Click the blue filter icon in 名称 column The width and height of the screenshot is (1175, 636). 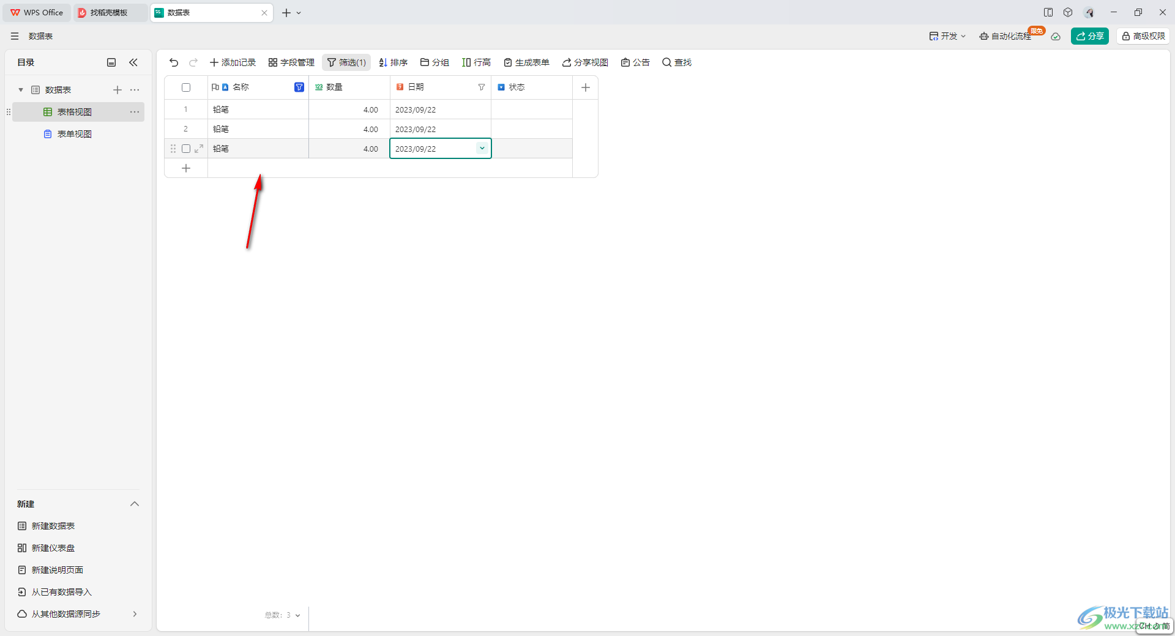(x=299, y=87)
